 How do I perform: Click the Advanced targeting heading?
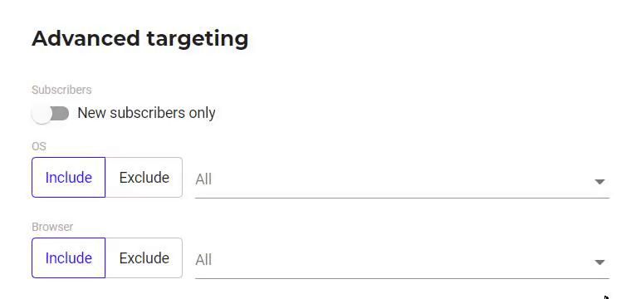140,39
